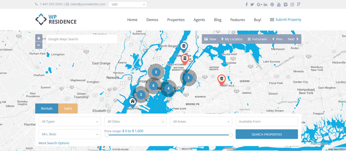
Task: Open the Properties menu item
Action: pyautogui.click(x=176, y=20)
